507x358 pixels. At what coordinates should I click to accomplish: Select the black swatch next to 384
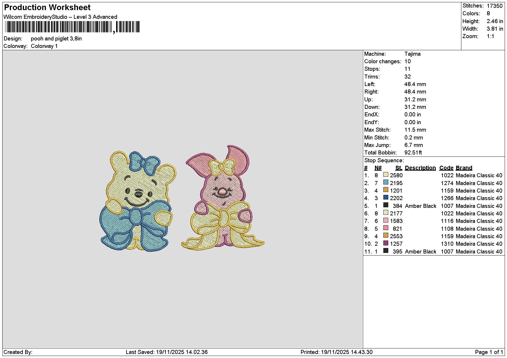(386, 205)
